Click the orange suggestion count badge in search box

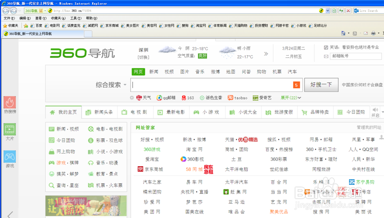pyautogui.click(x=296, y=85)
